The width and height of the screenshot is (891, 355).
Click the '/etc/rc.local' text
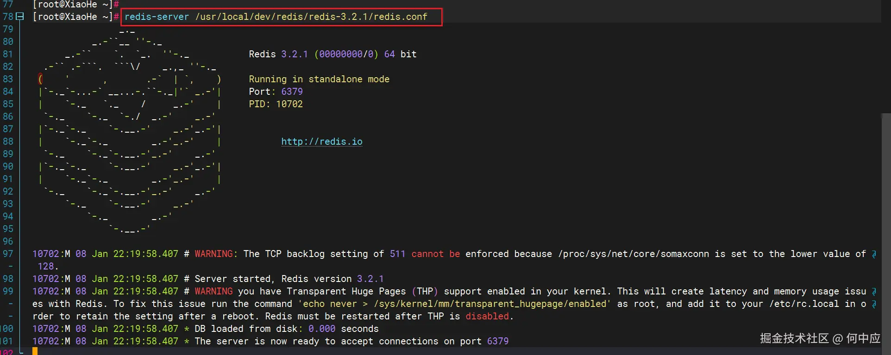tap(804, 304)
